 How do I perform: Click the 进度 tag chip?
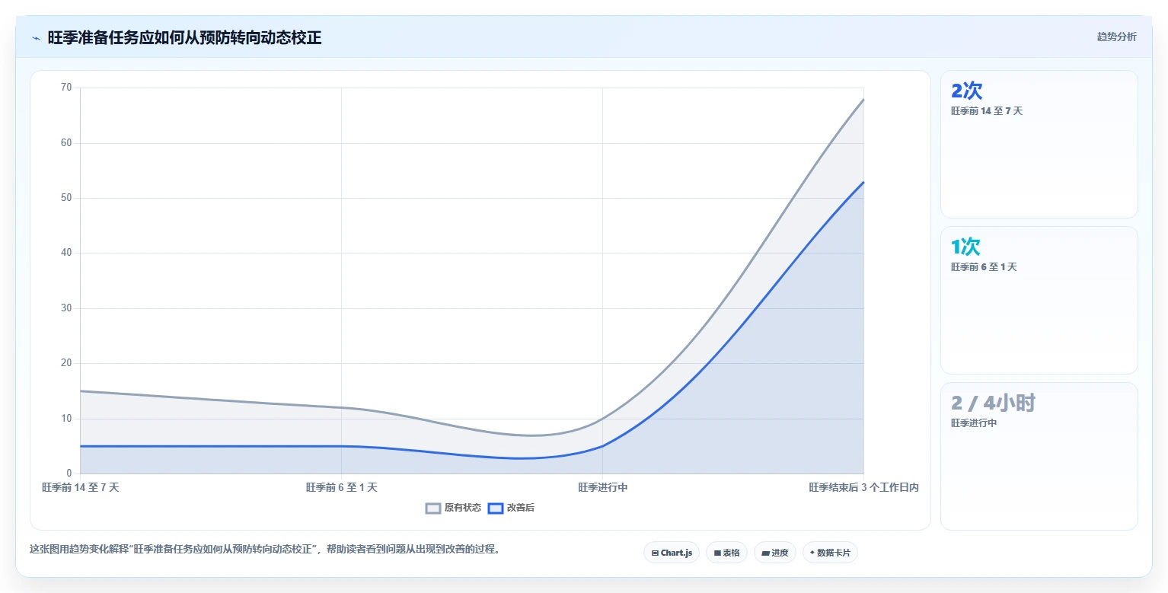[x=775, y=553]
